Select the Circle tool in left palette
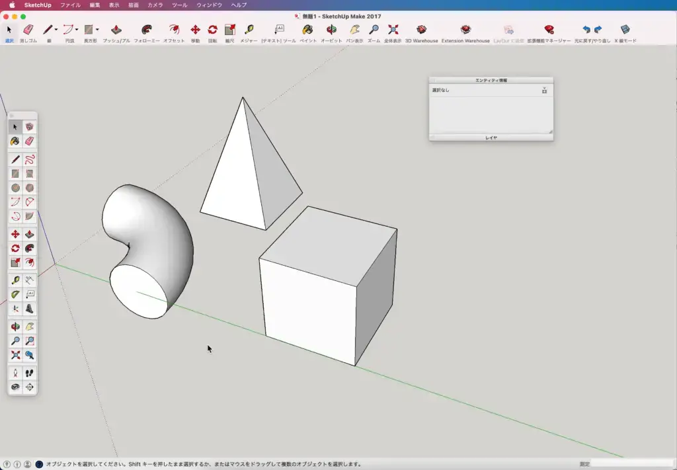Image resolution: width=677 pixels, height=470 pixels. (16, 188)
